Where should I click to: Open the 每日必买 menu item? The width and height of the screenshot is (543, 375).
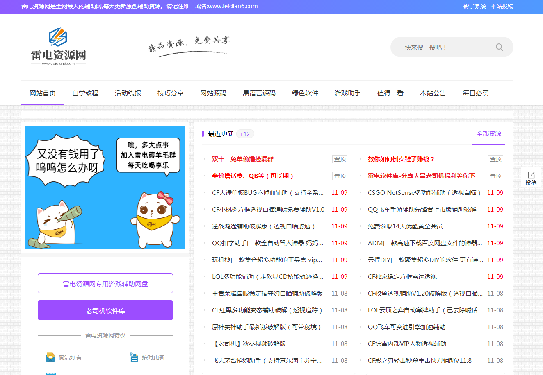pyautogui.click(x=476, y=93)
